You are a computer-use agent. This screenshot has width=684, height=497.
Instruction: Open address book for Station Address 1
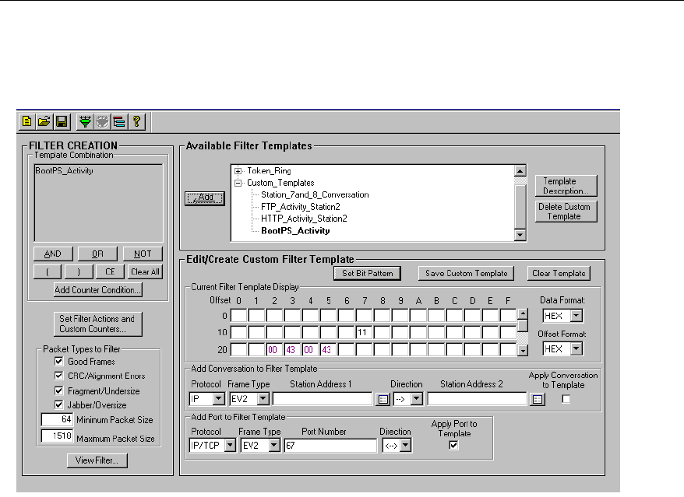(x=383, y=400)
